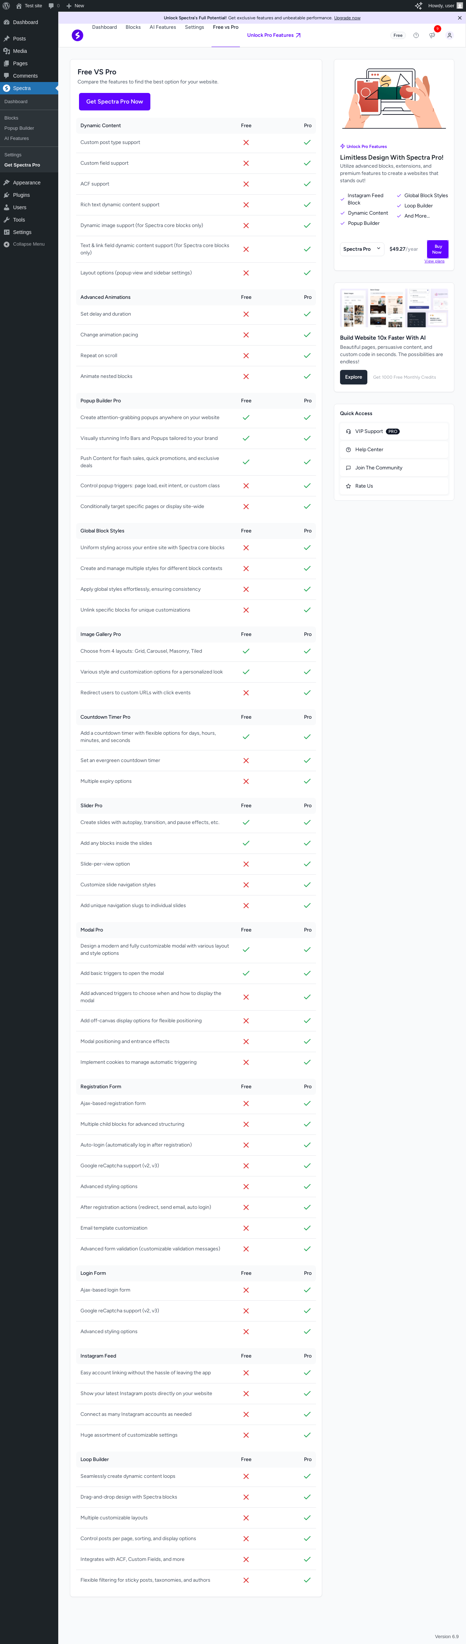Click the AI sparkle icon in admin bar
The width and height of the screenshot is (466, 1644).
tap(419, 6)
